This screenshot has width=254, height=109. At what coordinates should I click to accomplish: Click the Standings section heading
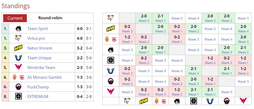pyautogui.click(x=16, y=6)
